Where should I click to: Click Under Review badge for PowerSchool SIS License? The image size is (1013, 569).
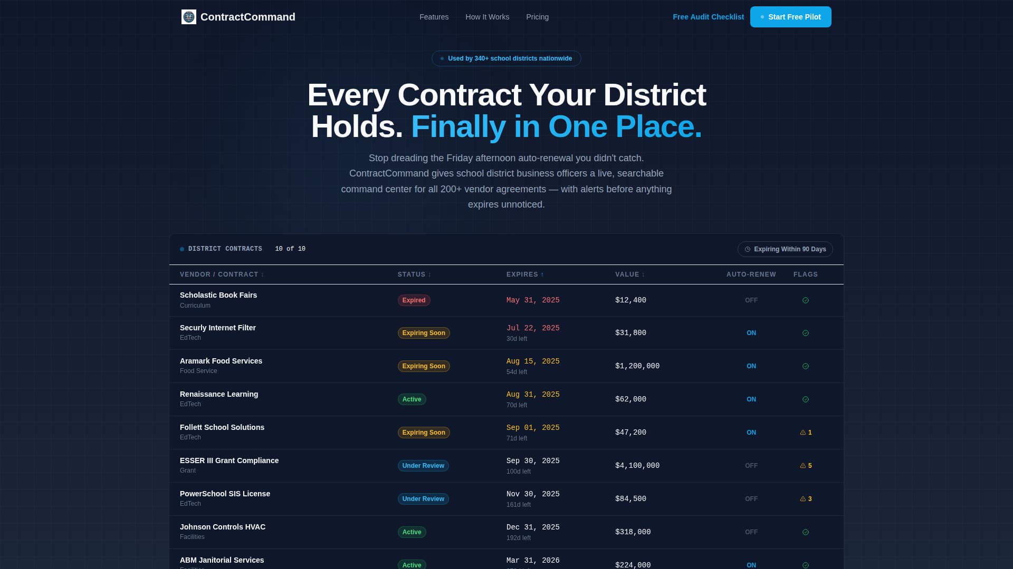[x=423, y=499]
